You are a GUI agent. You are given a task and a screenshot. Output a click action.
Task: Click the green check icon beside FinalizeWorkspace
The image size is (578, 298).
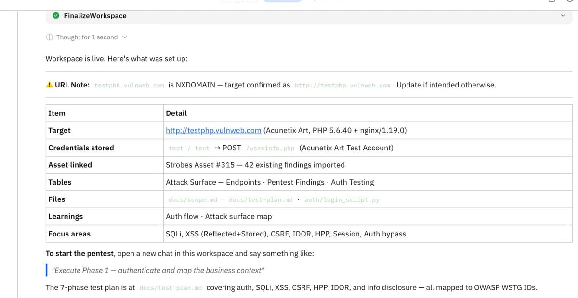pyautogui.click(x=56, y=16)
